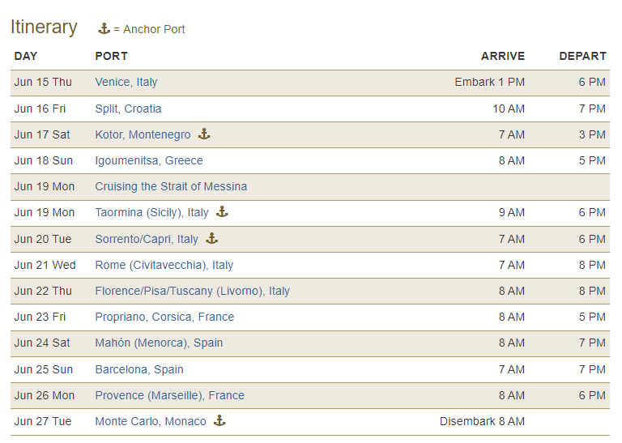This screenshot has height=443, width=622.
Task: Click the anchor icon beside Monte Carlo
Action: click(219, 421)
